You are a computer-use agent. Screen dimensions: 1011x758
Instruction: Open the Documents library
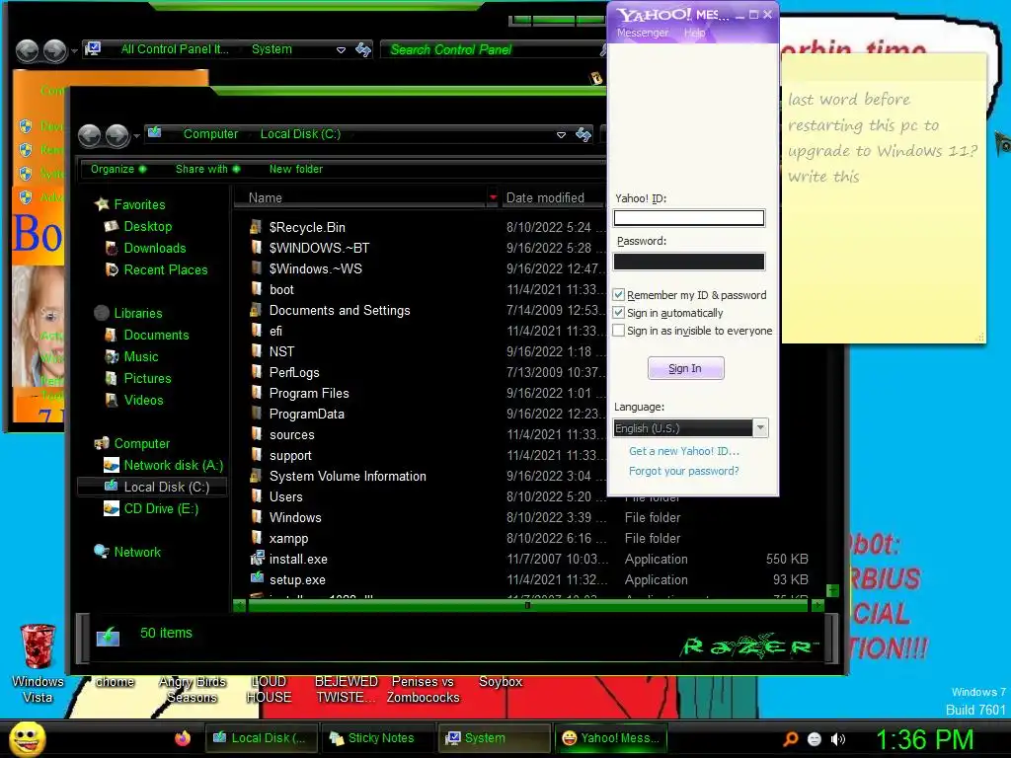click(x=156, y=336)
